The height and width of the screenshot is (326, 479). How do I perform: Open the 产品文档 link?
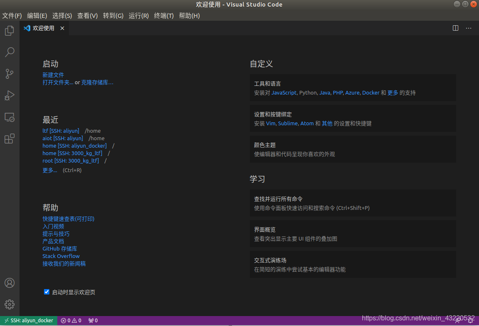point(53,241)
